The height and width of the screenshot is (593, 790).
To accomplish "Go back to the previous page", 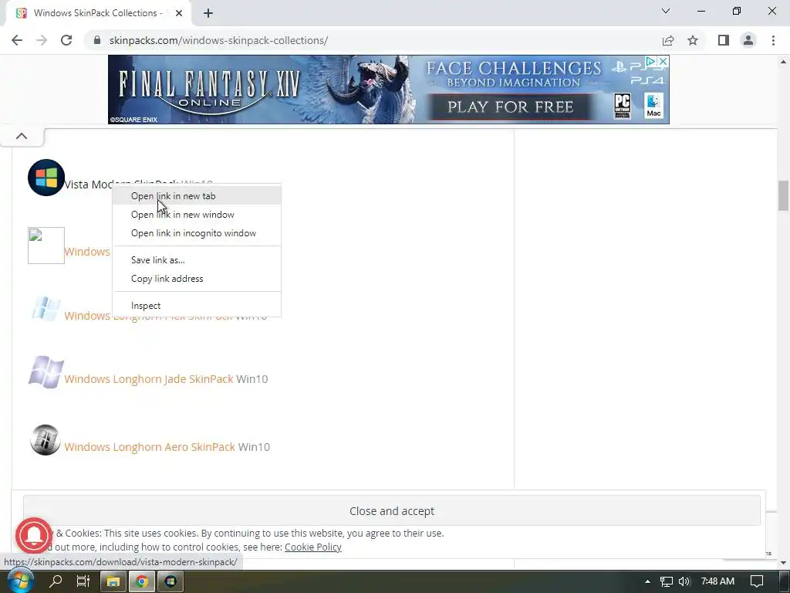I will tap(17, 40).
